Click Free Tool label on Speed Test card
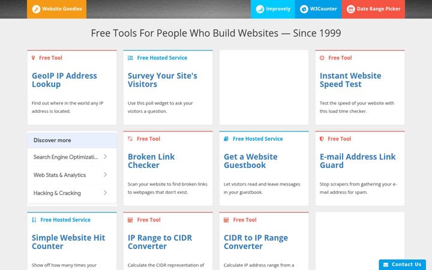The image size is (432, 270). [x=340, y=58]
